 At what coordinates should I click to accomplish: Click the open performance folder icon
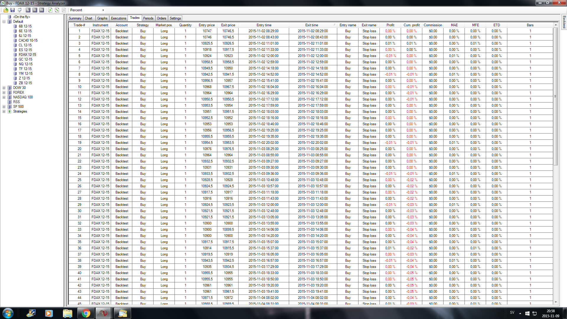6,10
